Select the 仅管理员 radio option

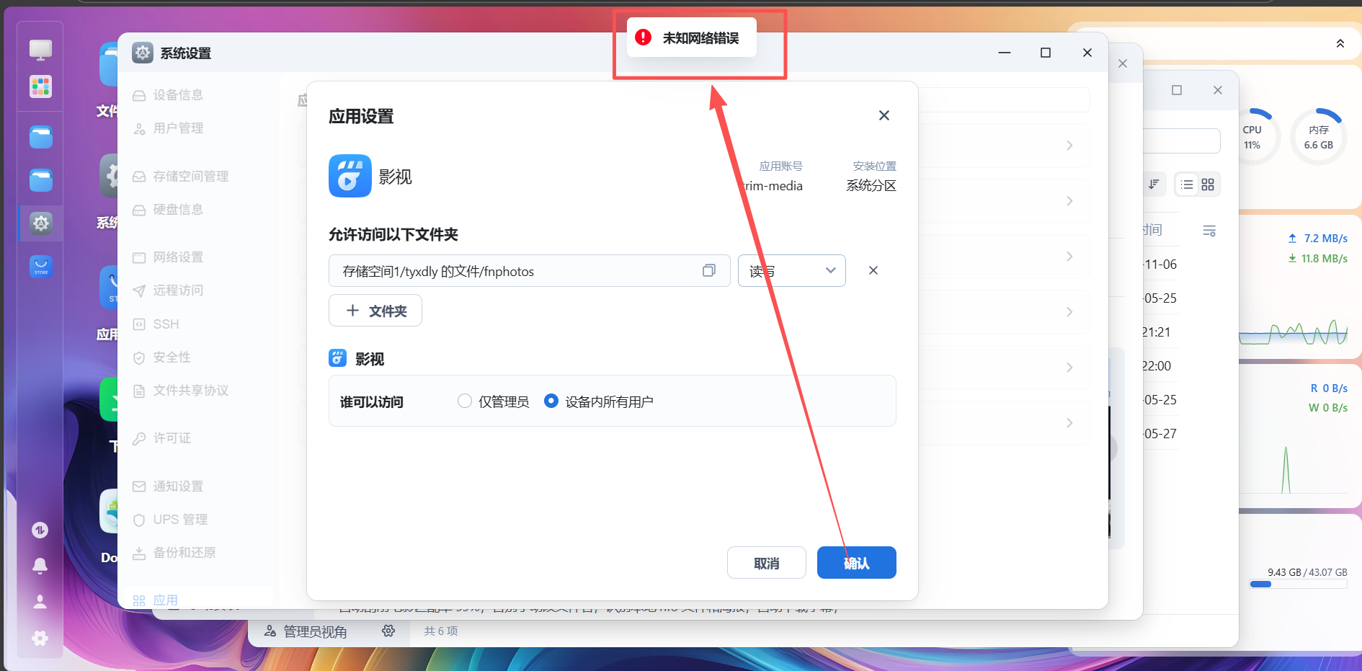pos(465,401)
